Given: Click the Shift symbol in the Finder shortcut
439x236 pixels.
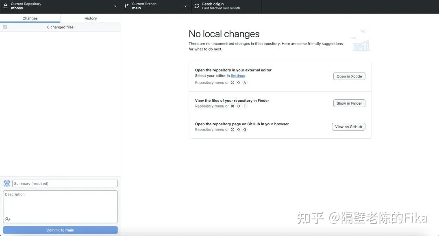Looking at the screenshot, I should pyautogui.click(x=239, y=106).
